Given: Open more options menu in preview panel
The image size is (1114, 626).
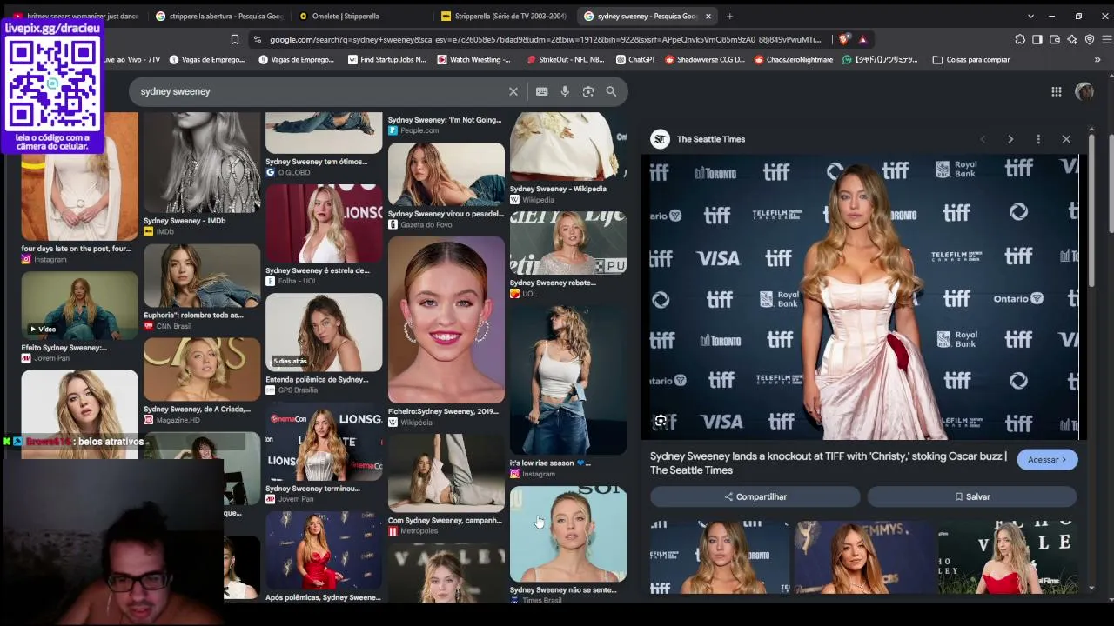Looking at the screenshot, I should click(x=1038, y=139).
